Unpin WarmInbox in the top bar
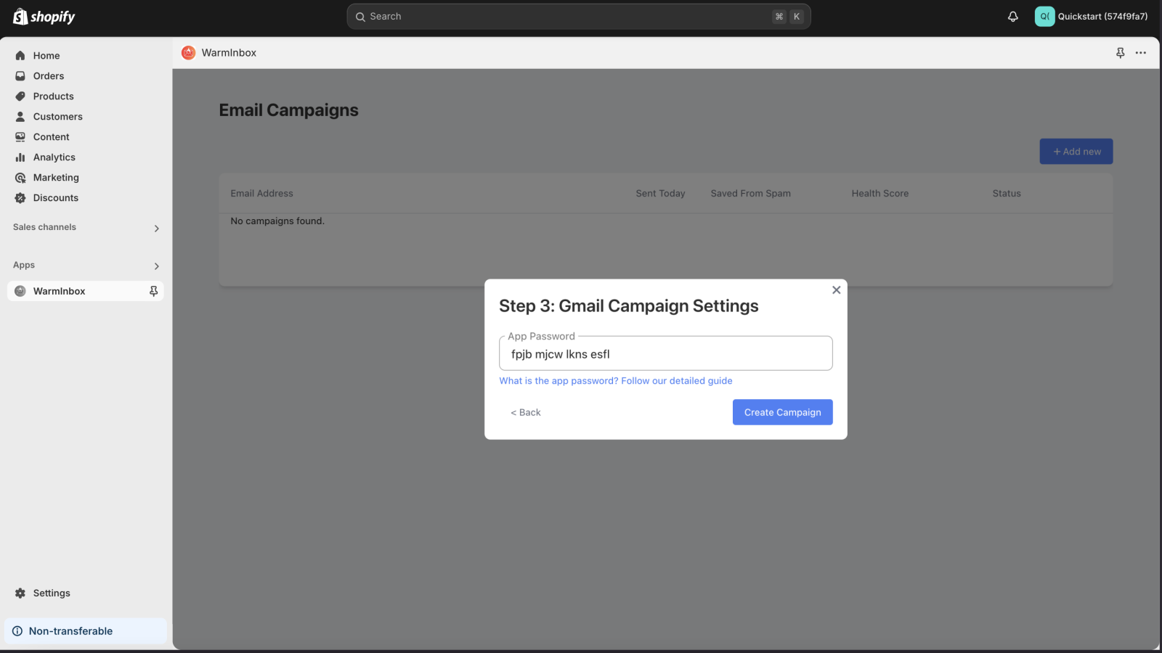 coord(1121,52)
